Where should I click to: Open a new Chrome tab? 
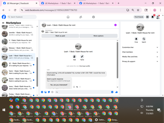point(118,3)
